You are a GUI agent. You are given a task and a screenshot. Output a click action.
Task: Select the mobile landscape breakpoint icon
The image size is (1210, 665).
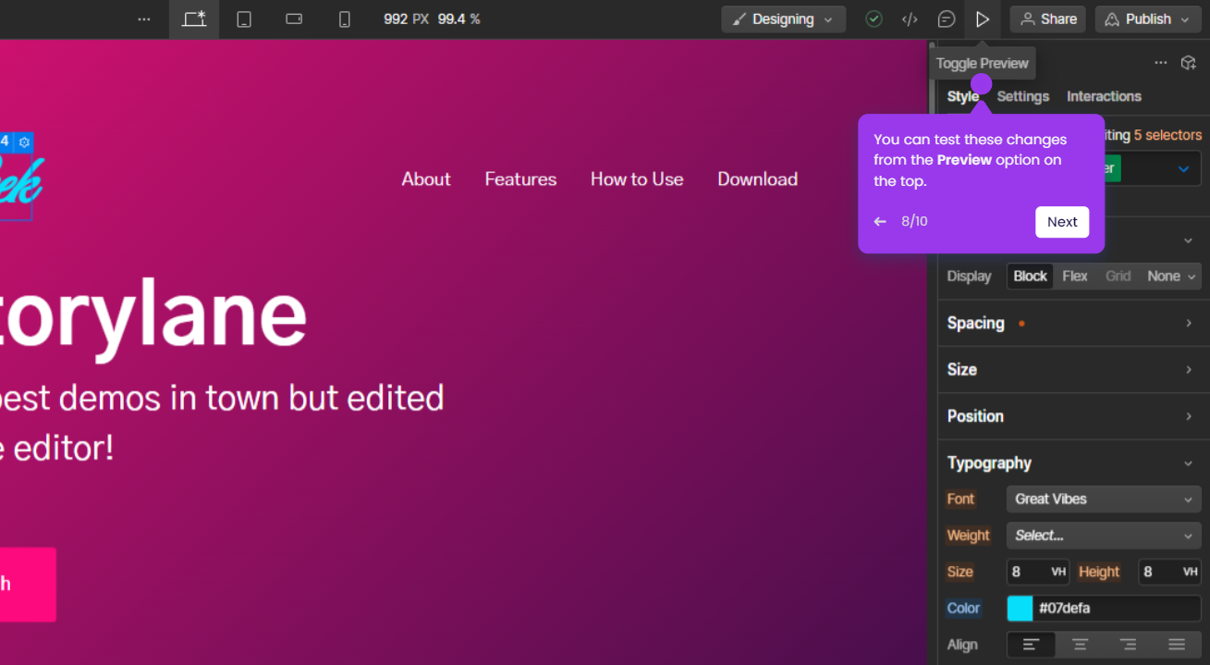tap(293, 18)
